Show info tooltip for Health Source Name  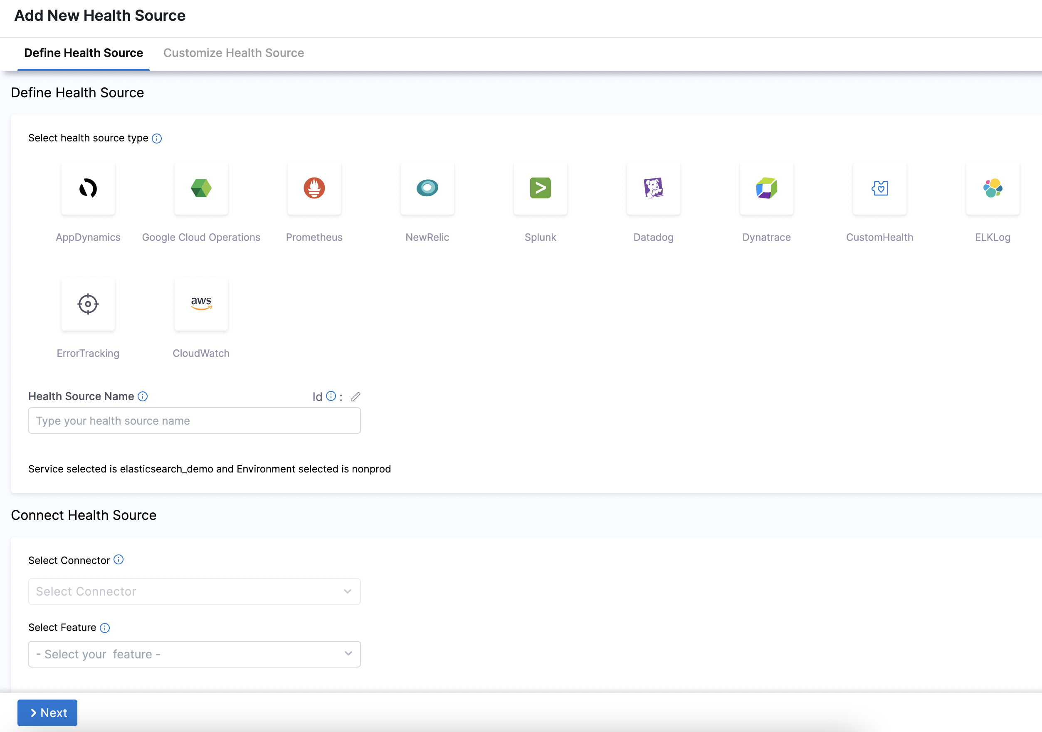143,396
